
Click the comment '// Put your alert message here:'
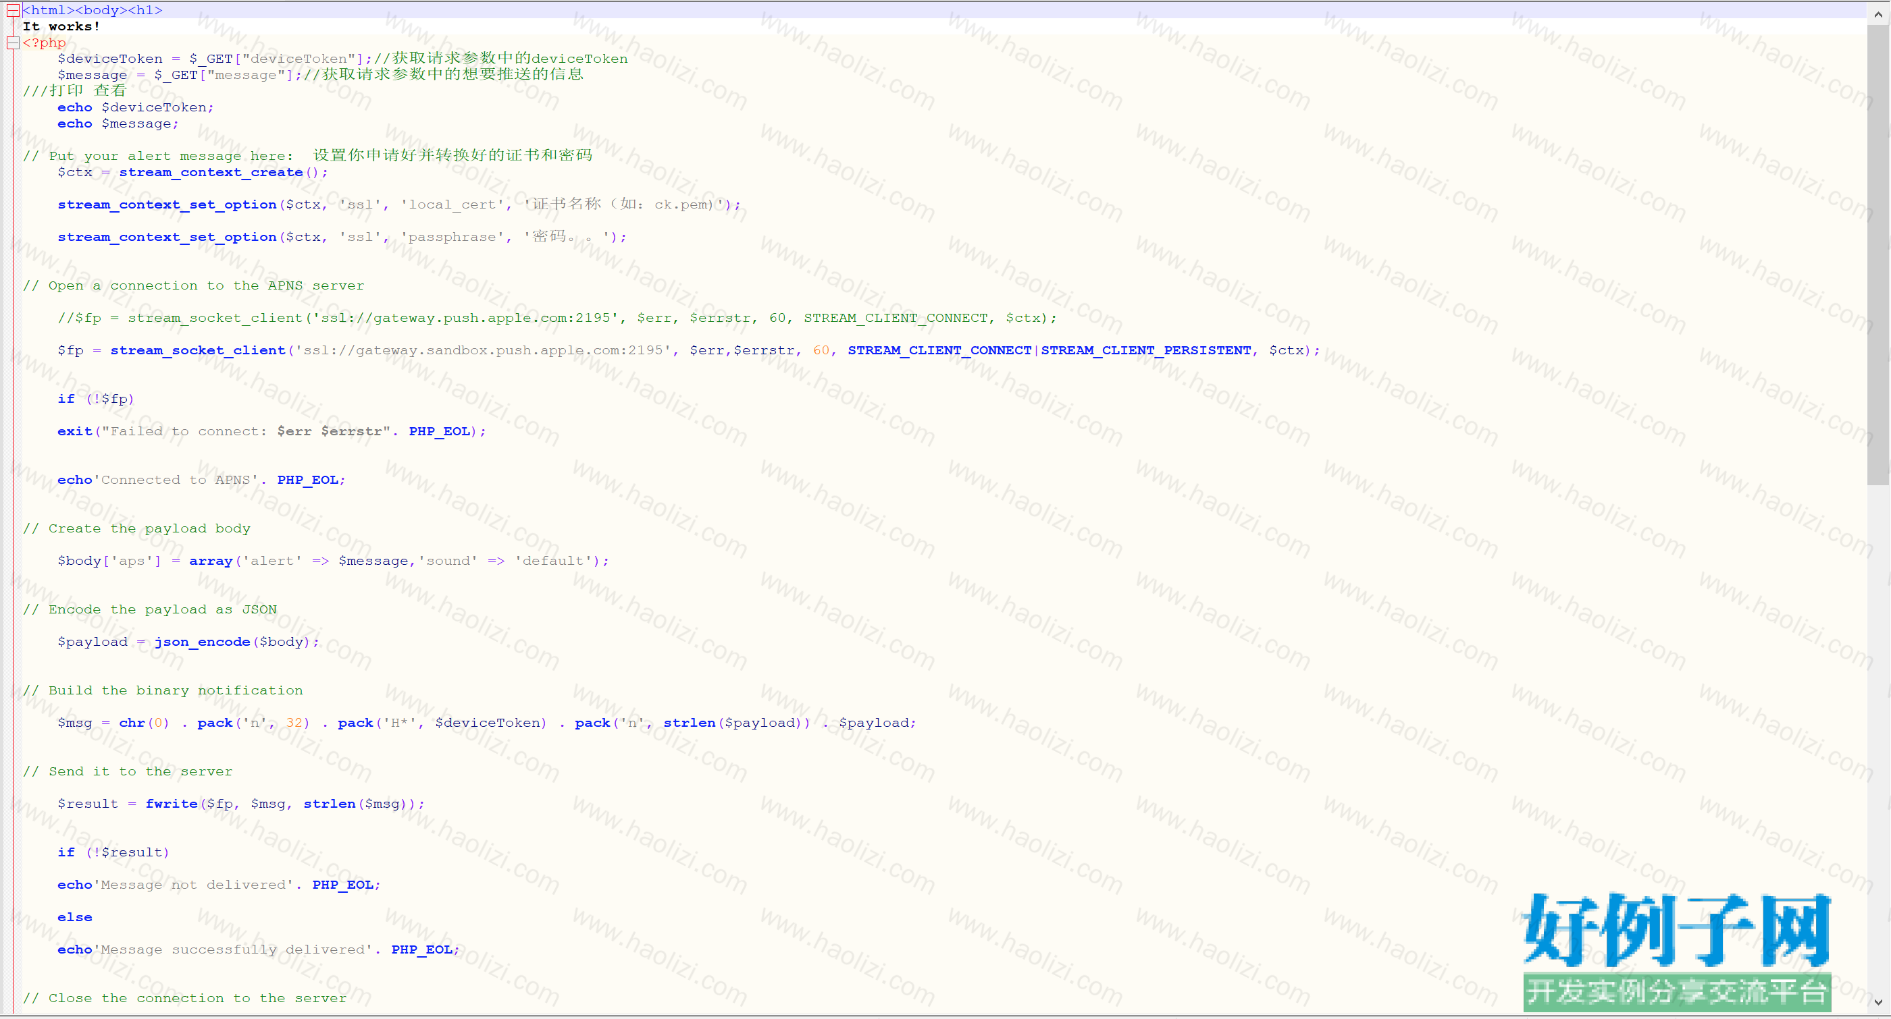158,155
